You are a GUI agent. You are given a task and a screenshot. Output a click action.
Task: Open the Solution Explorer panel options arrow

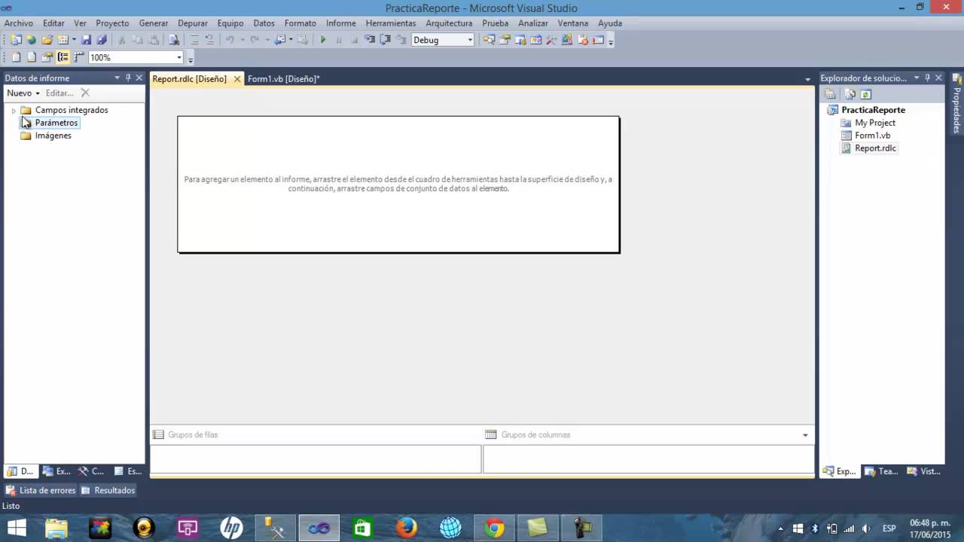coord(917,78)
